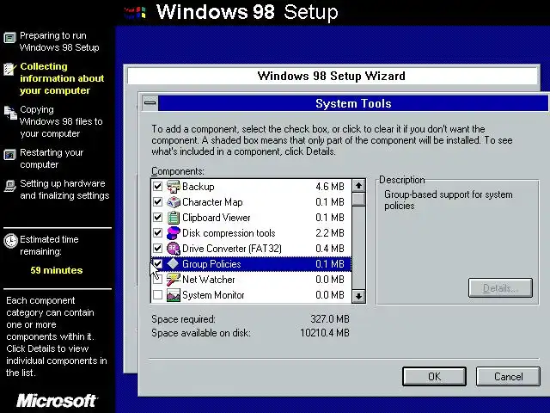This screenshot has width=550, height=413.
Task: Uncheck the Disk compression tools checkbox
Action: tap(157, 232)
